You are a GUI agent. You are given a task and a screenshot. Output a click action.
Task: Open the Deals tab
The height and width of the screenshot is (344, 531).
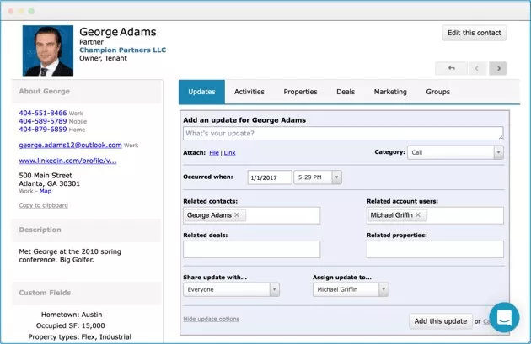346,92
